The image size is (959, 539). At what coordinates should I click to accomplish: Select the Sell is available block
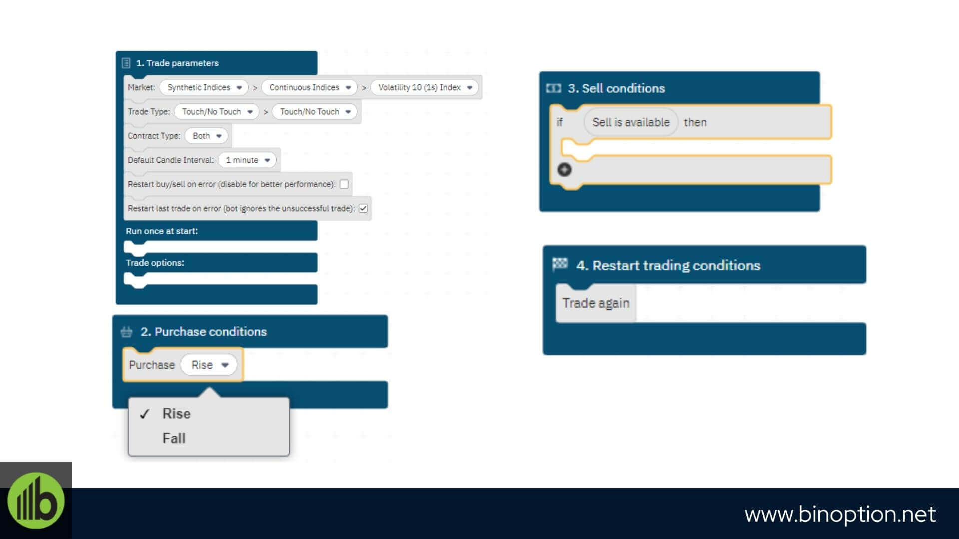click(x=631, y=122)
